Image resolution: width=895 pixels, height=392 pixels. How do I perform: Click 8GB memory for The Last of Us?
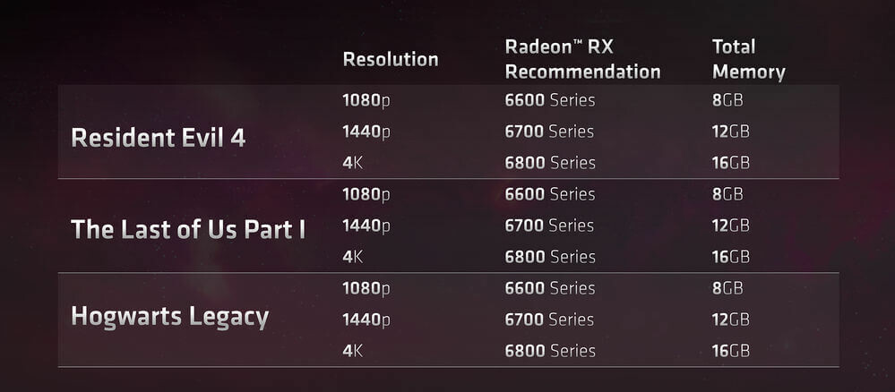click(x=727, y=194)
